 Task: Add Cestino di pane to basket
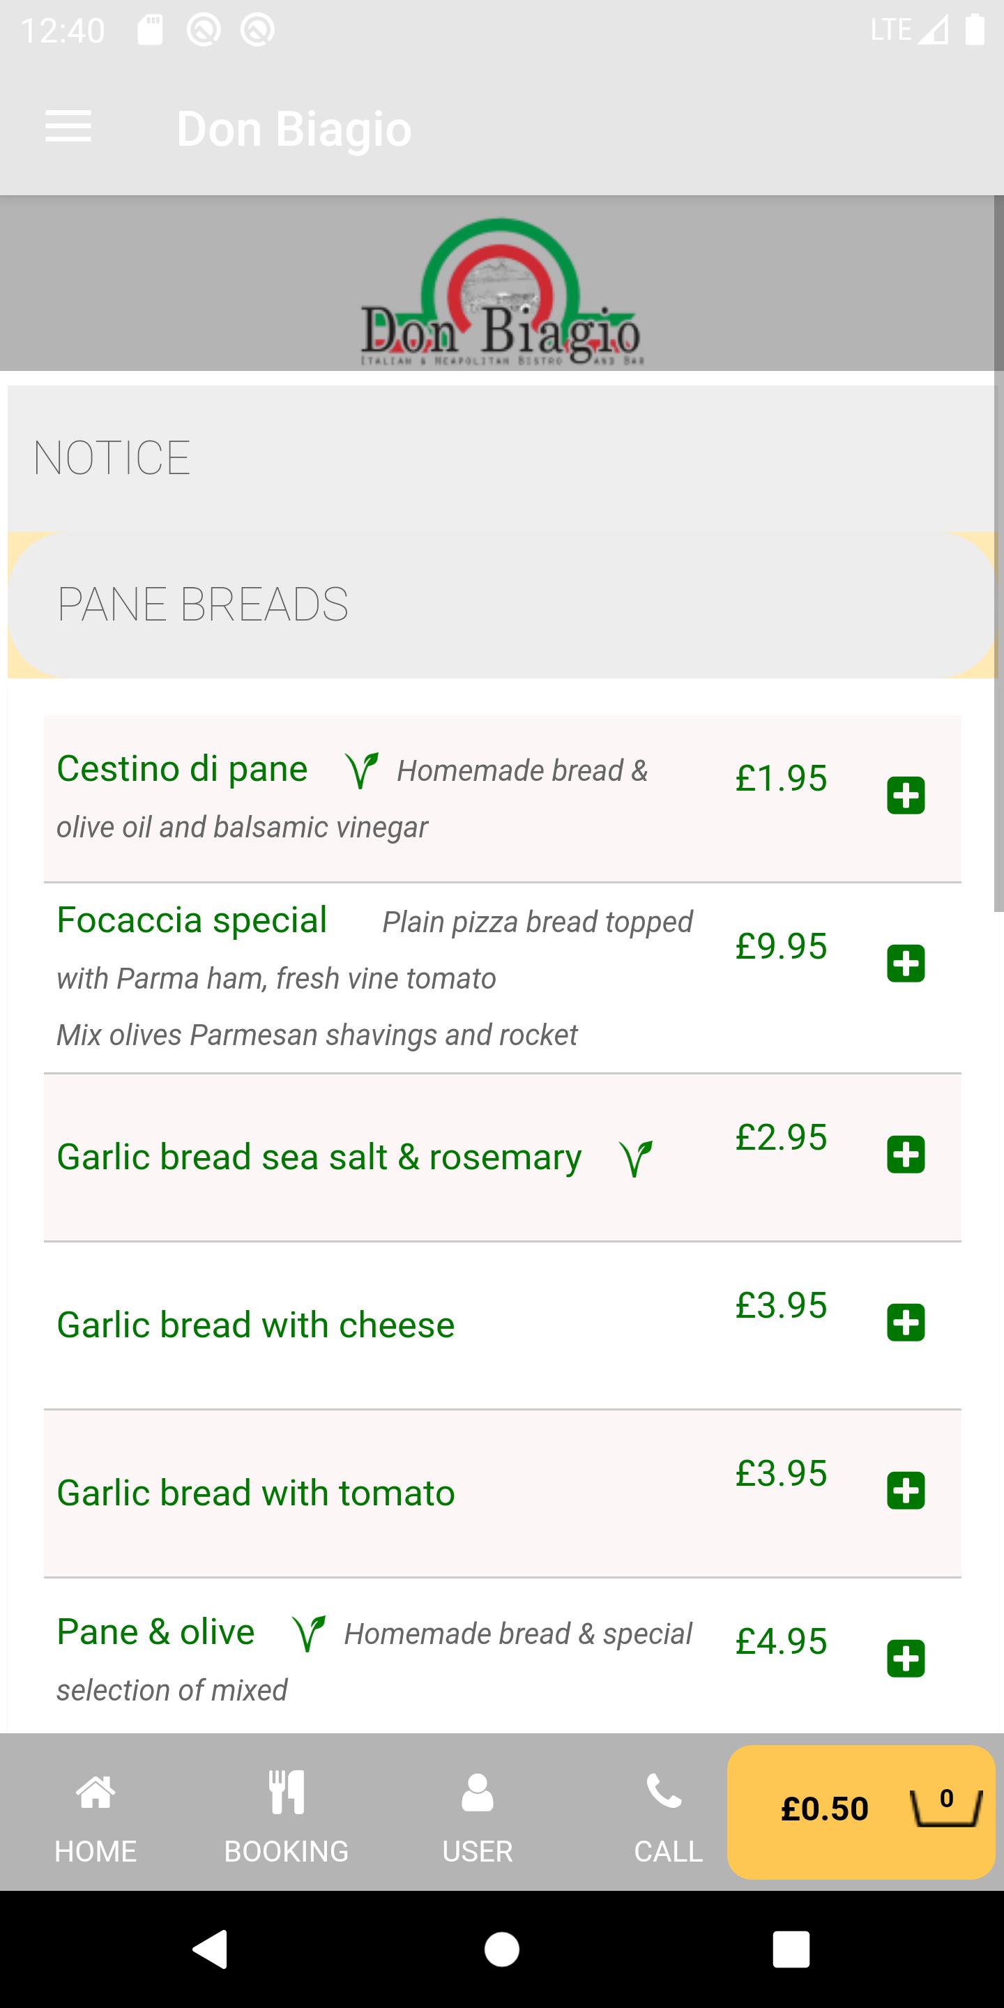coord(906,795)
